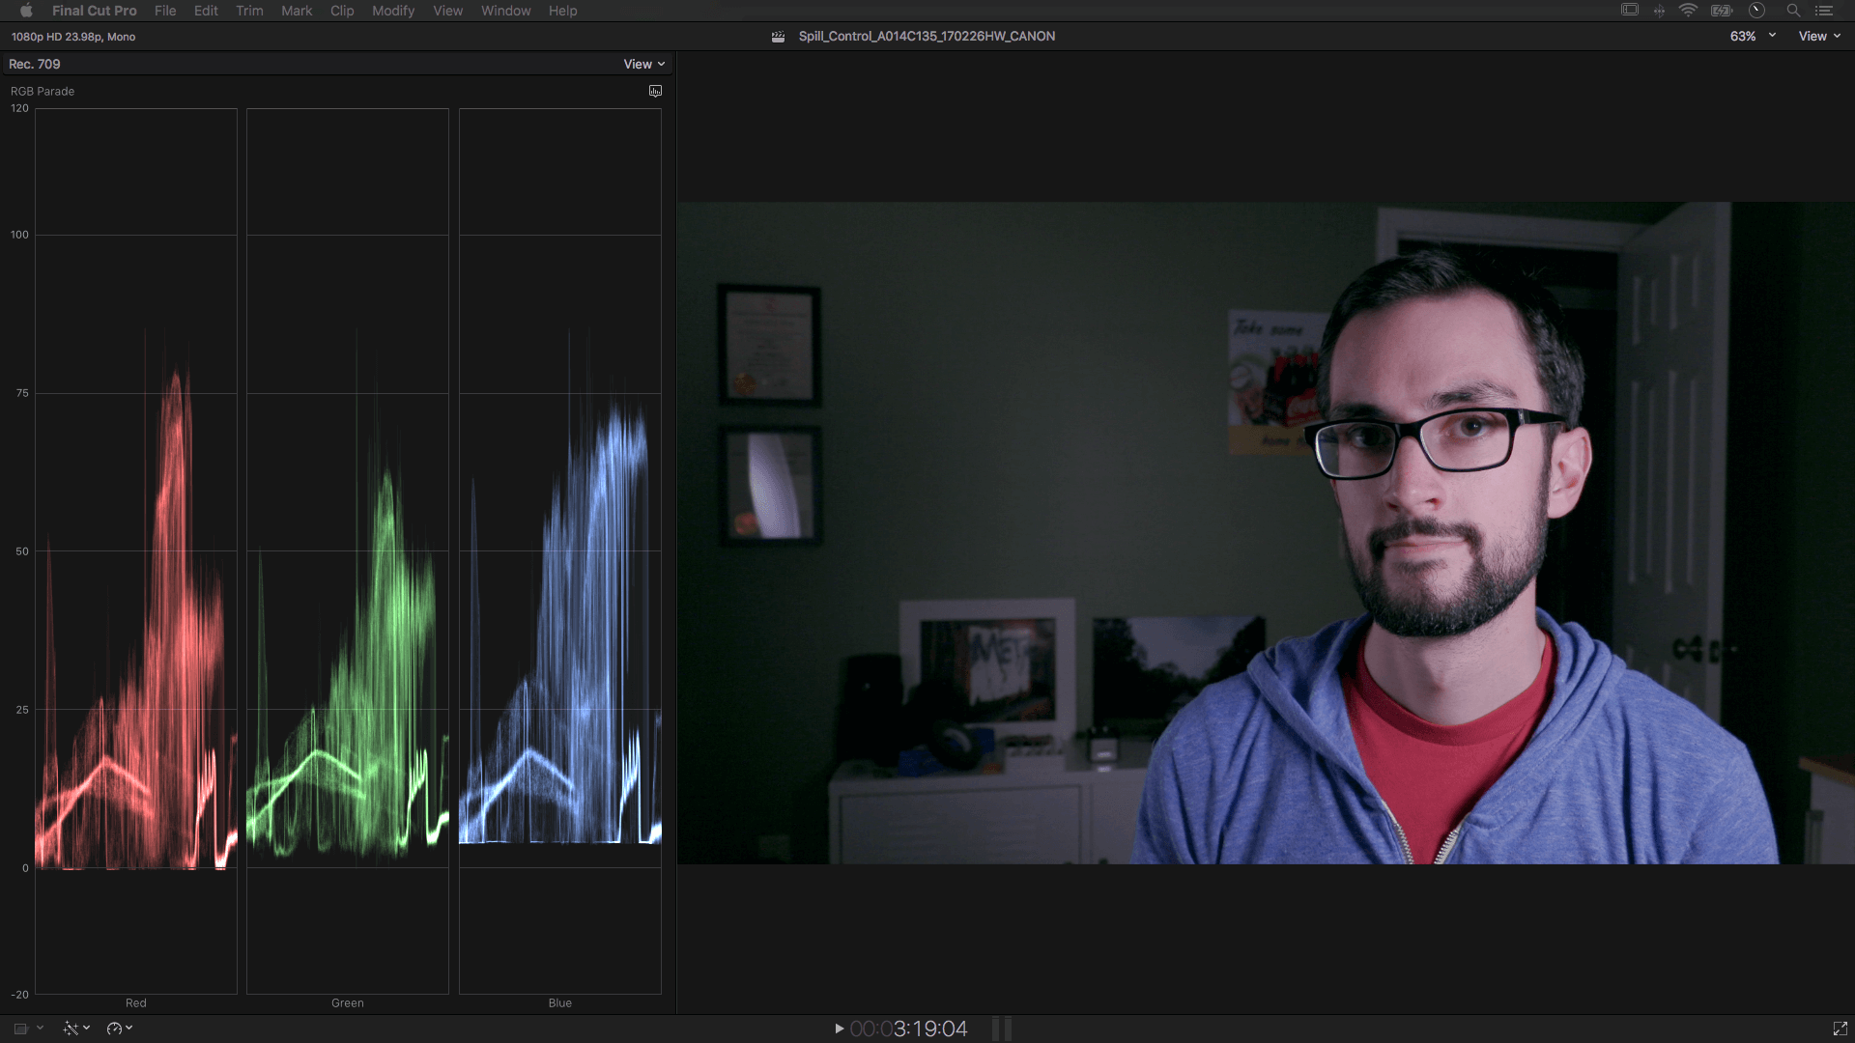This screenshot has height=1043, width=1855.
Task: Click the video frame in the viewer
Action: point(1266,533)
